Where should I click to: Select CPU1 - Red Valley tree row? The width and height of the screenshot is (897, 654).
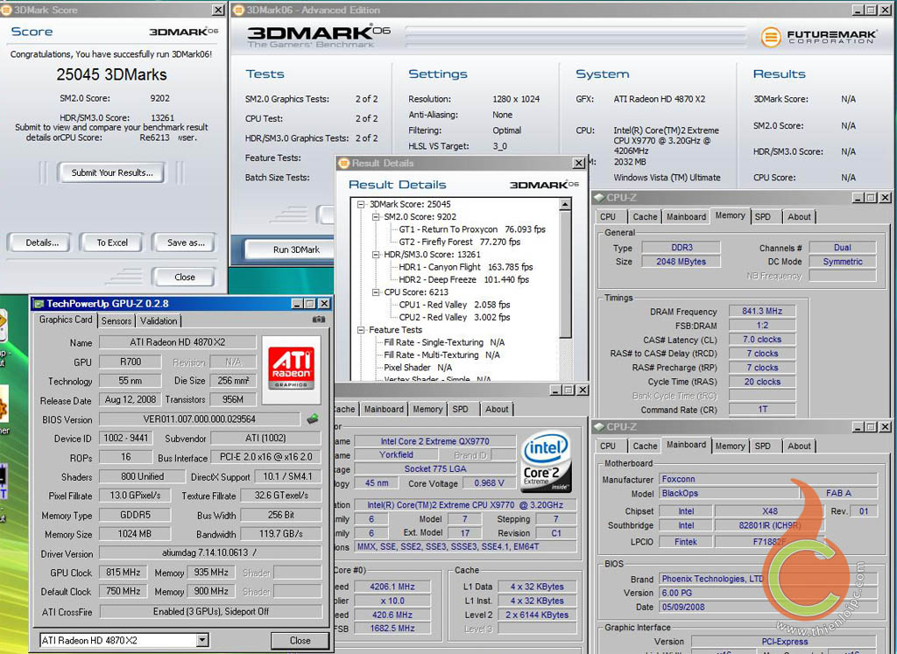455,305
